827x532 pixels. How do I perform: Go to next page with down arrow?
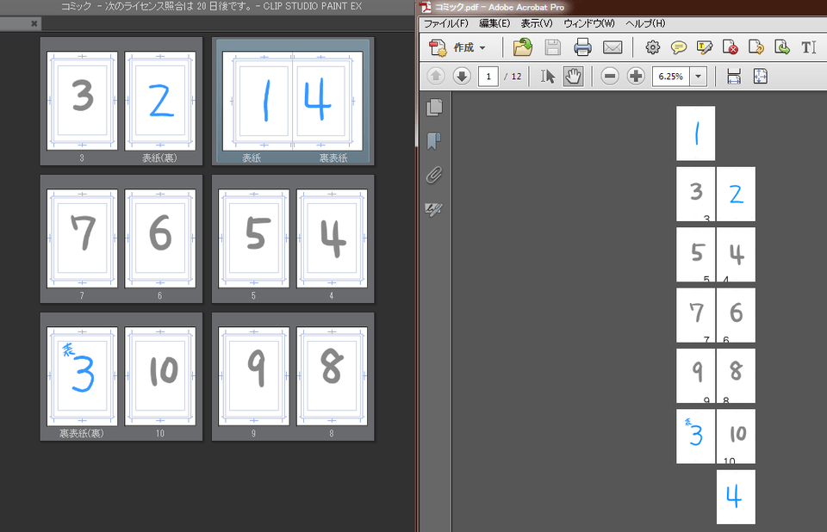(x=462, y=77)
